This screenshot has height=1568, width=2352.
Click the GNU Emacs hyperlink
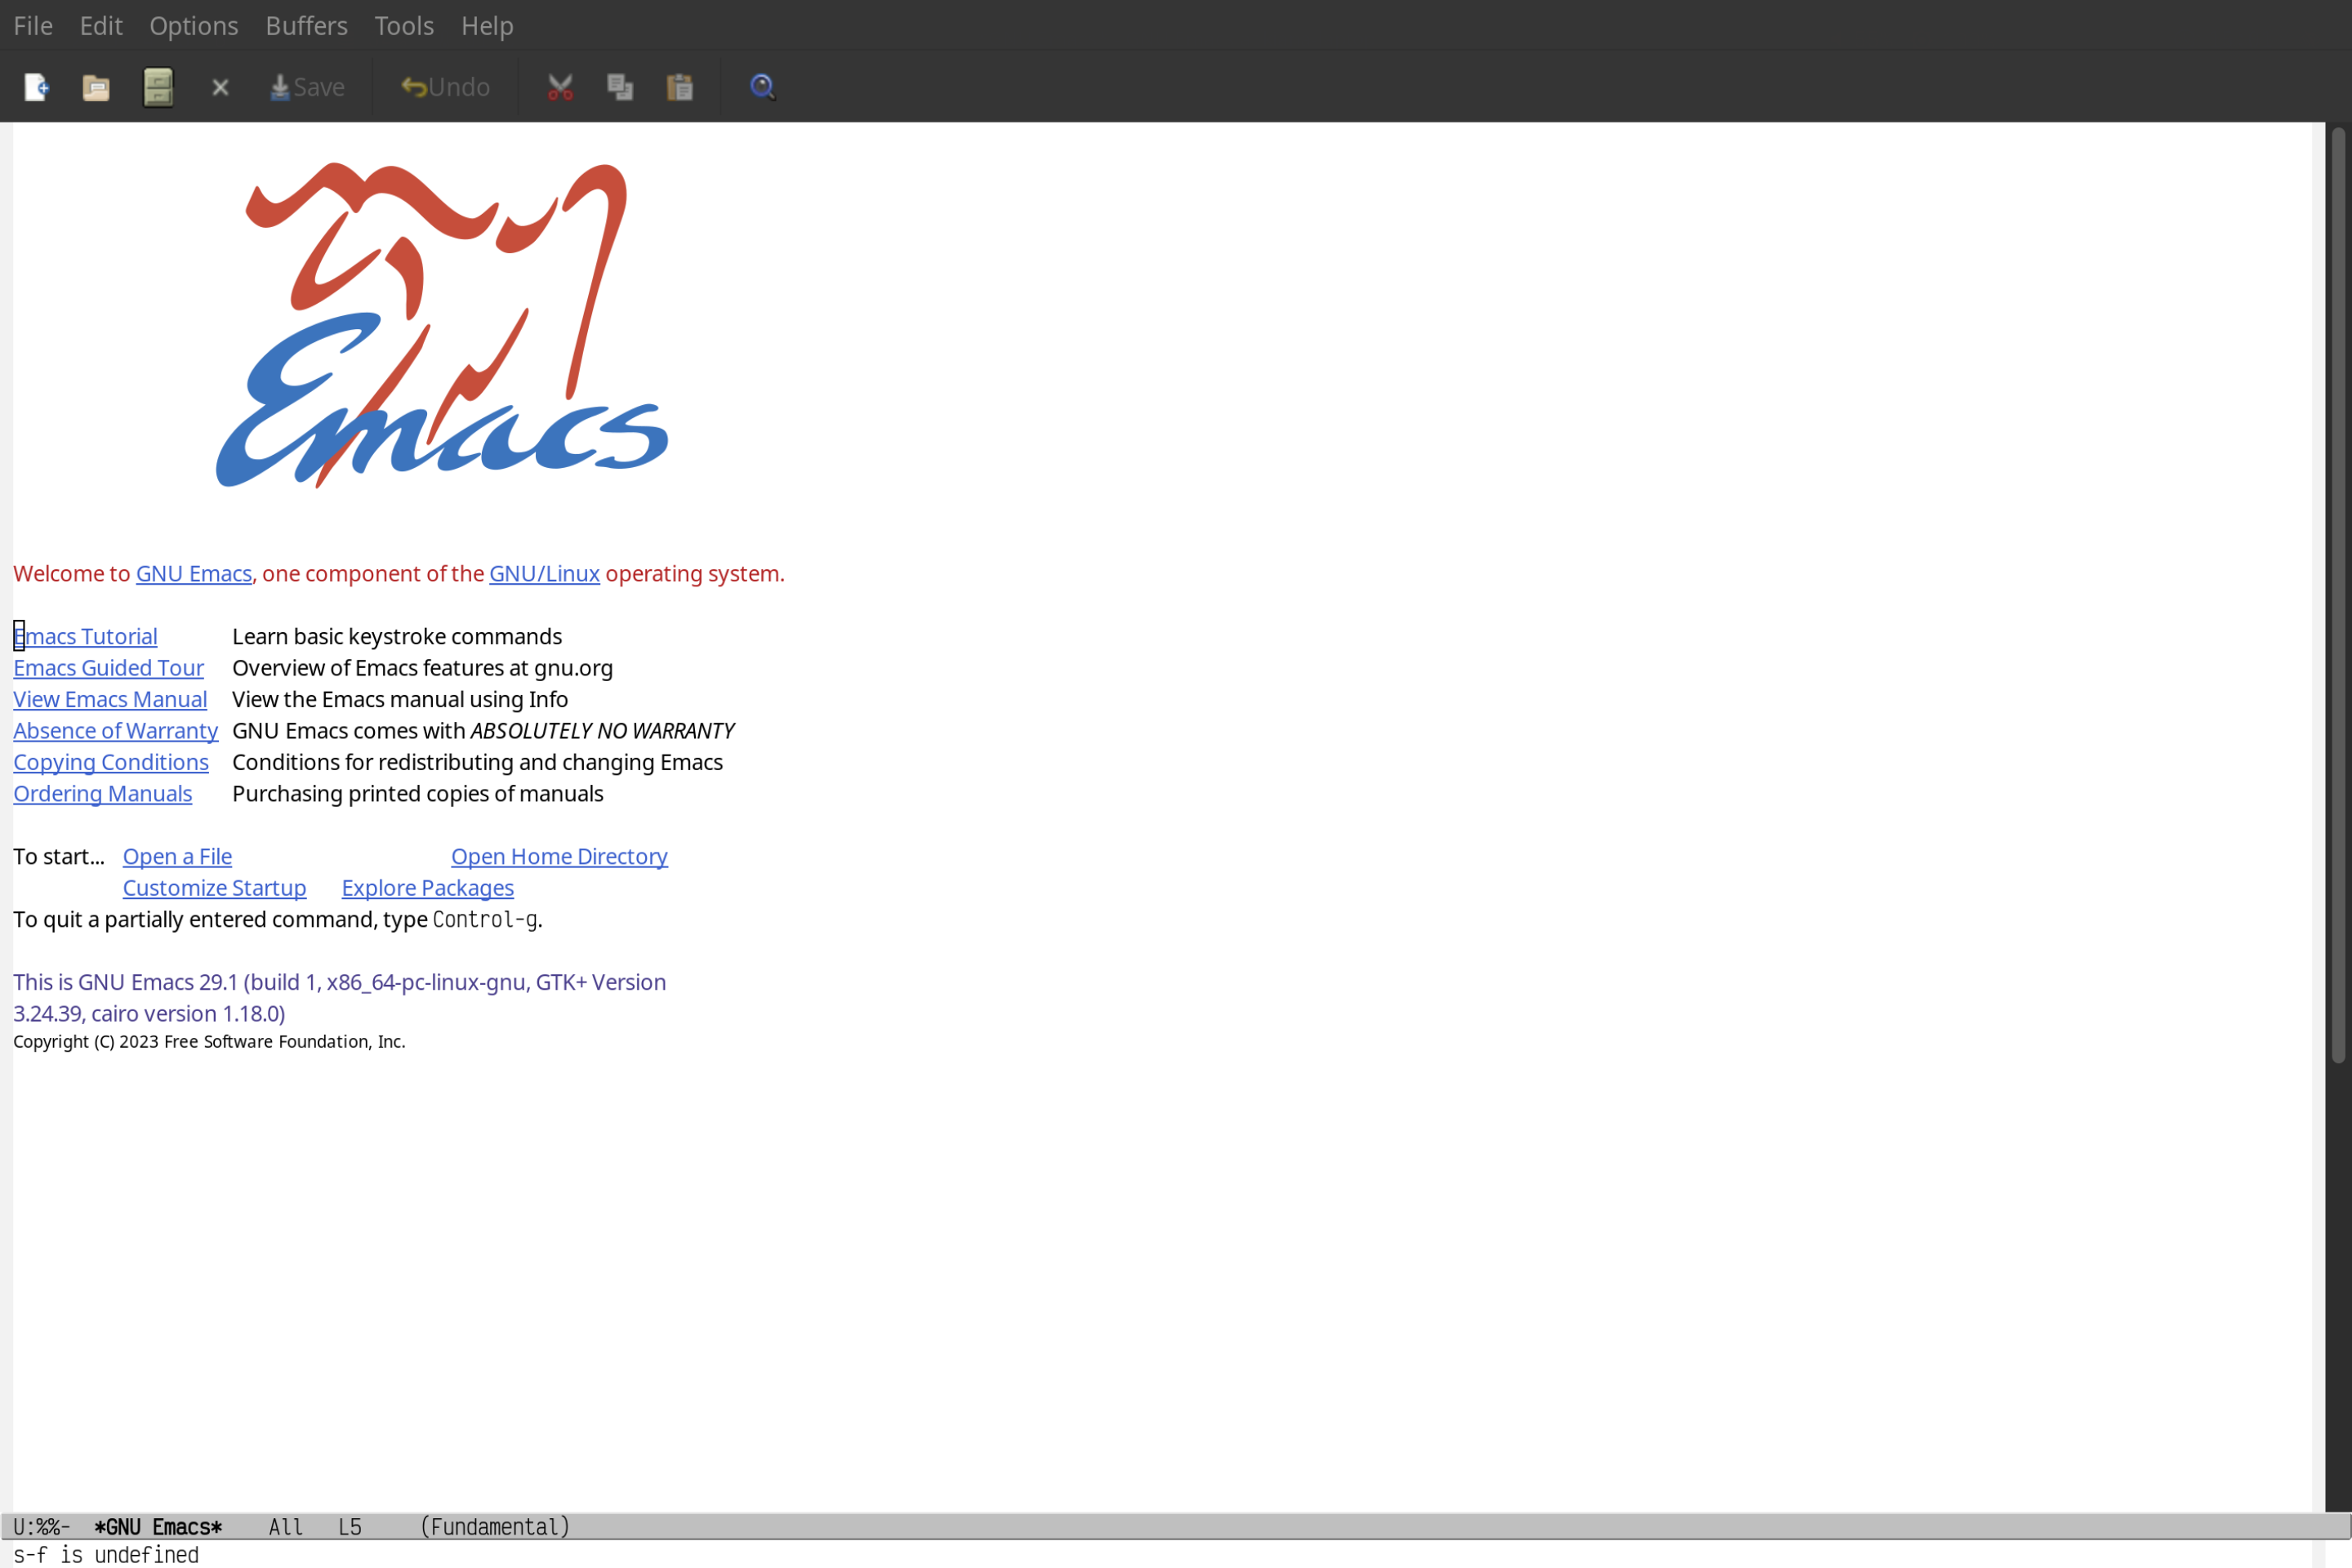(x=193, y=572)
